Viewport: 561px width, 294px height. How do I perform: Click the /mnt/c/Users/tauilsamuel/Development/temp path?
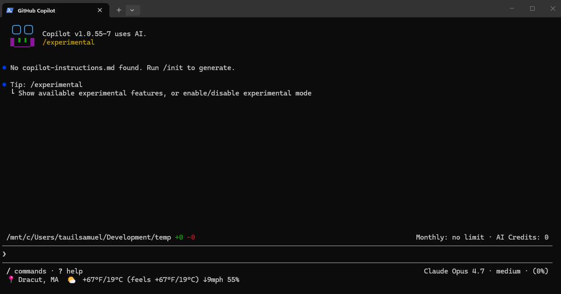click(89, 237)
